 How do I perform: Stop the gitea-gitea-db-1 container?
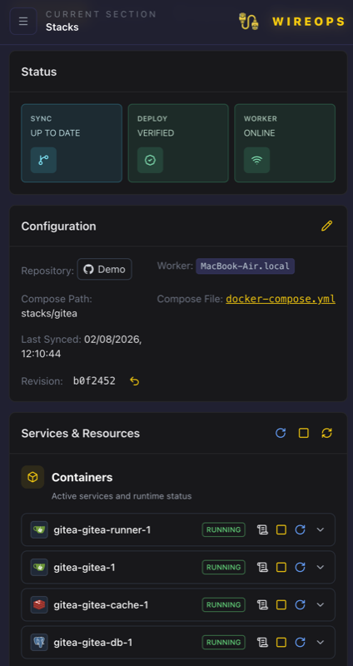tap(281, 642)
